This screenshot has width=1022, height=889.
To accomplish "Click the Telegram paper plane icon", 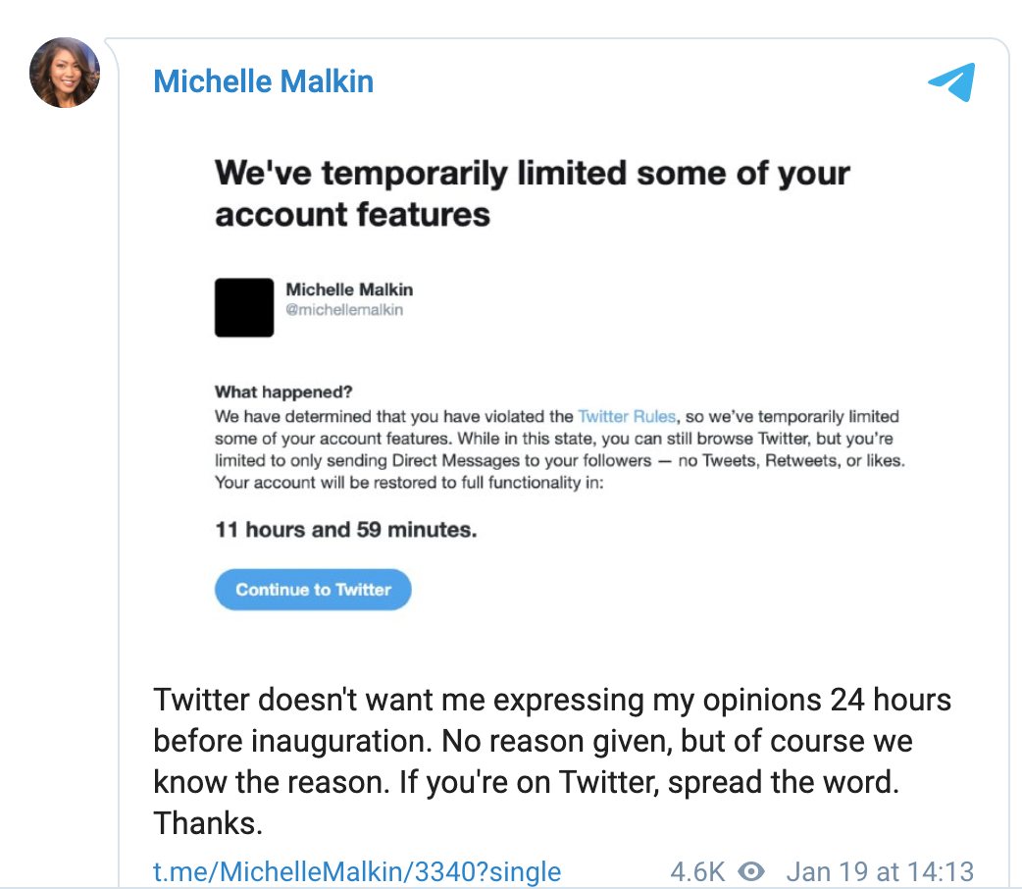I will pyautogui.click(x=950, y=82).
